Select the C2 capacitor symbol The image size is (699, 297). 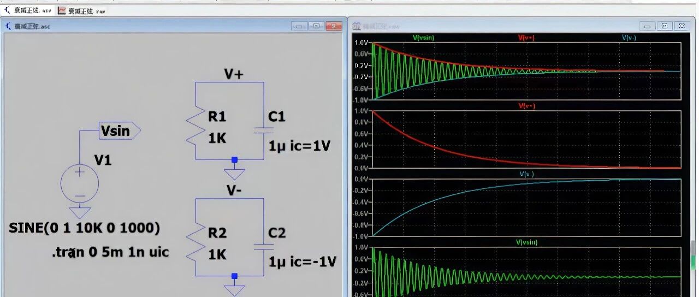tap(264, 247)
